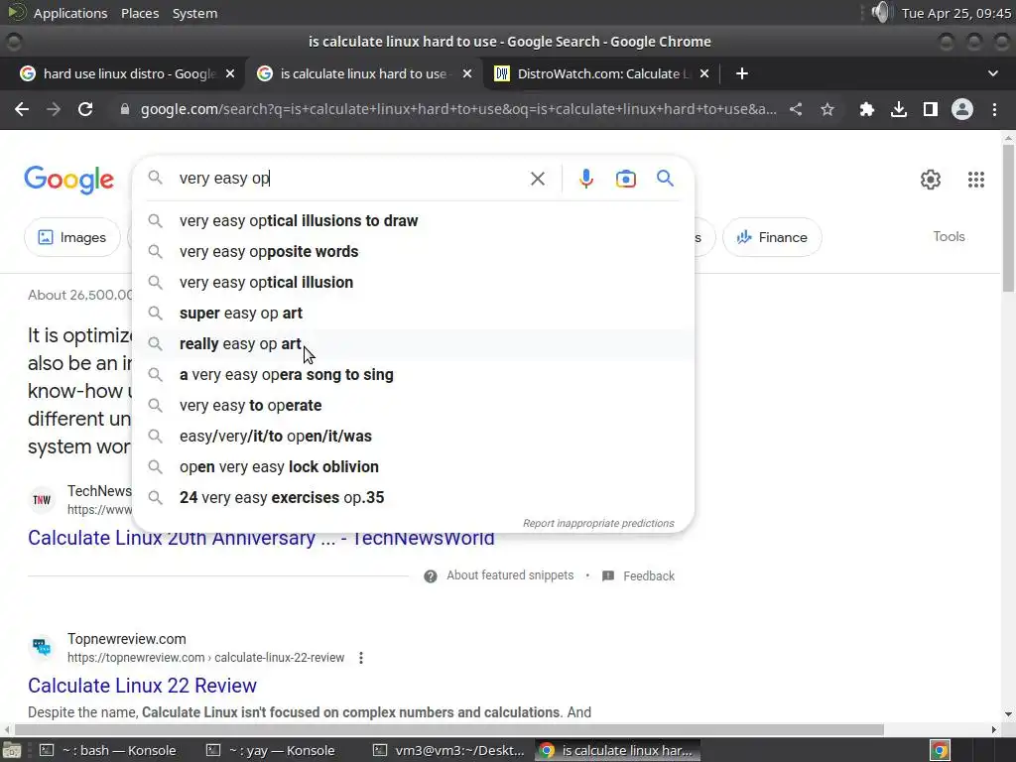This screenshot has height=762, width=1016.
Task: Select suggestion 'very easy opposite words'
Action: point(413,251)
